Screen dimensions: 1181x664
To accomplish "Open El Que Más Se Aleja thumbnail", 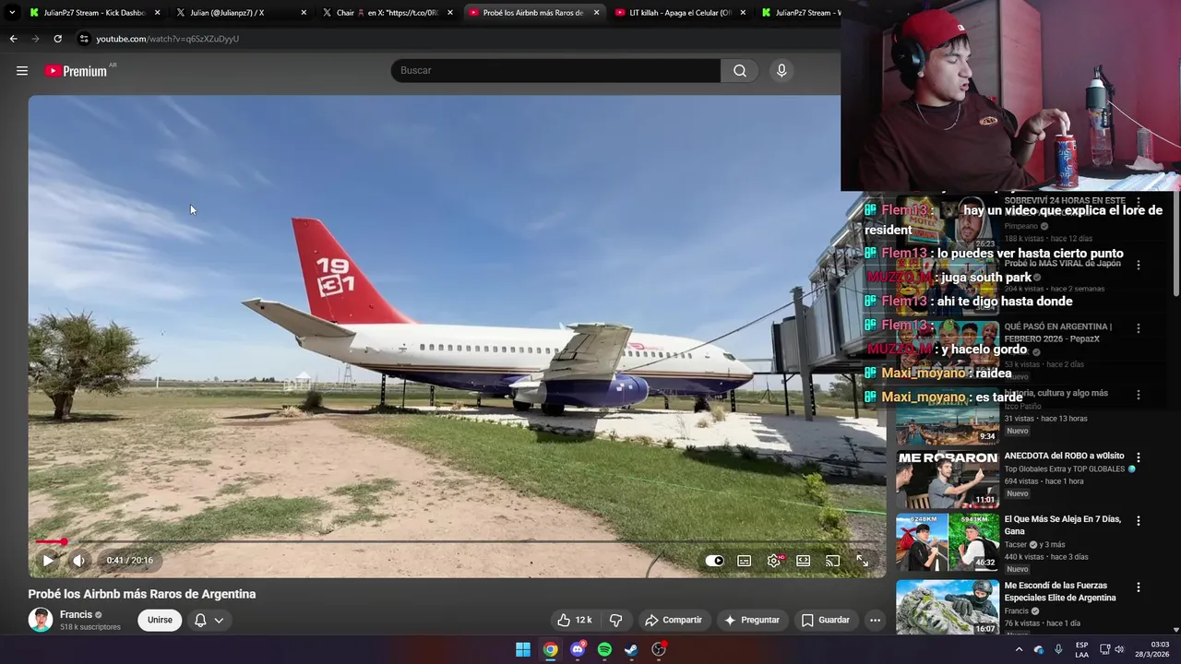I will click(x=947, y=541).
